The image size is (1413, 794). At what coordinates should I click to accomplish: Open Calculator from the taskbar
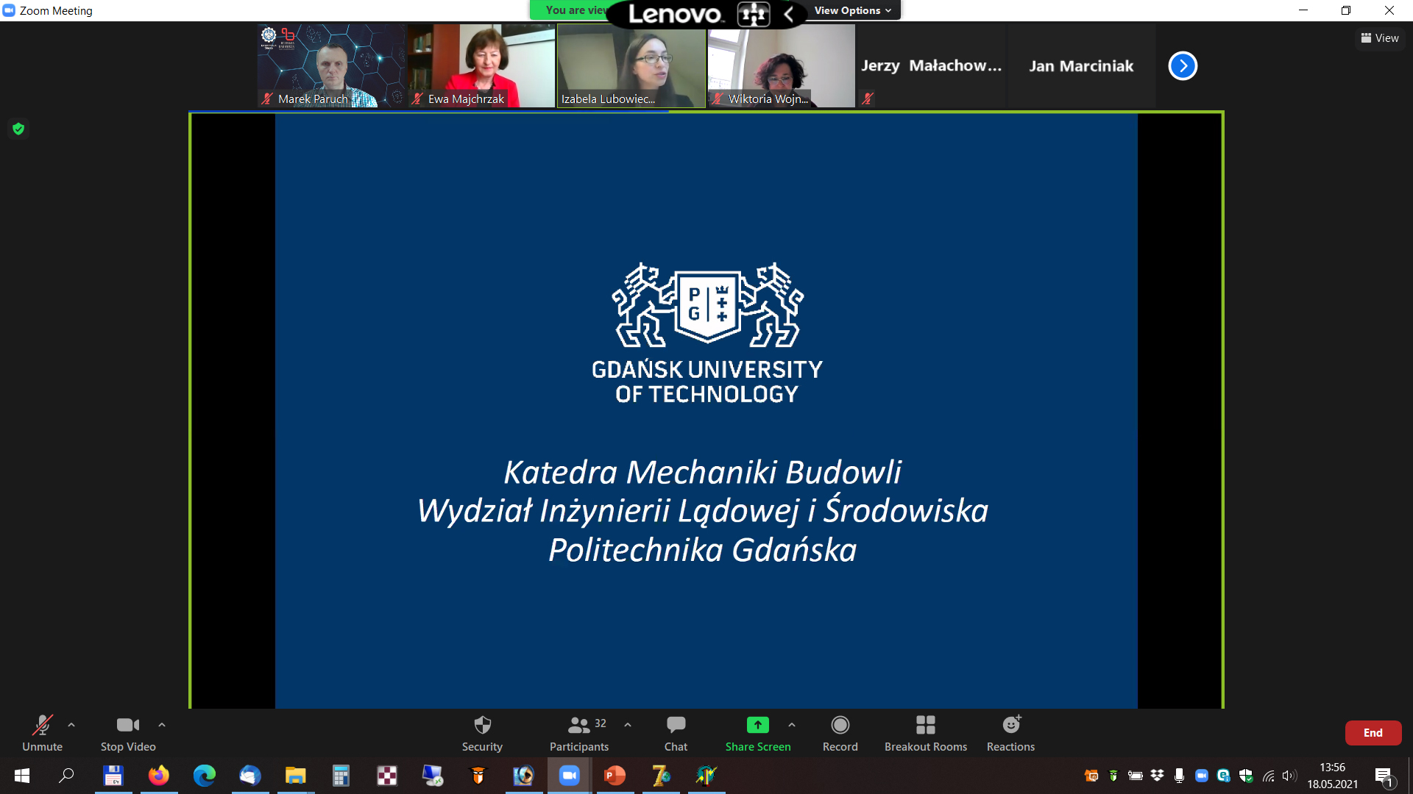tap(341, 776)
